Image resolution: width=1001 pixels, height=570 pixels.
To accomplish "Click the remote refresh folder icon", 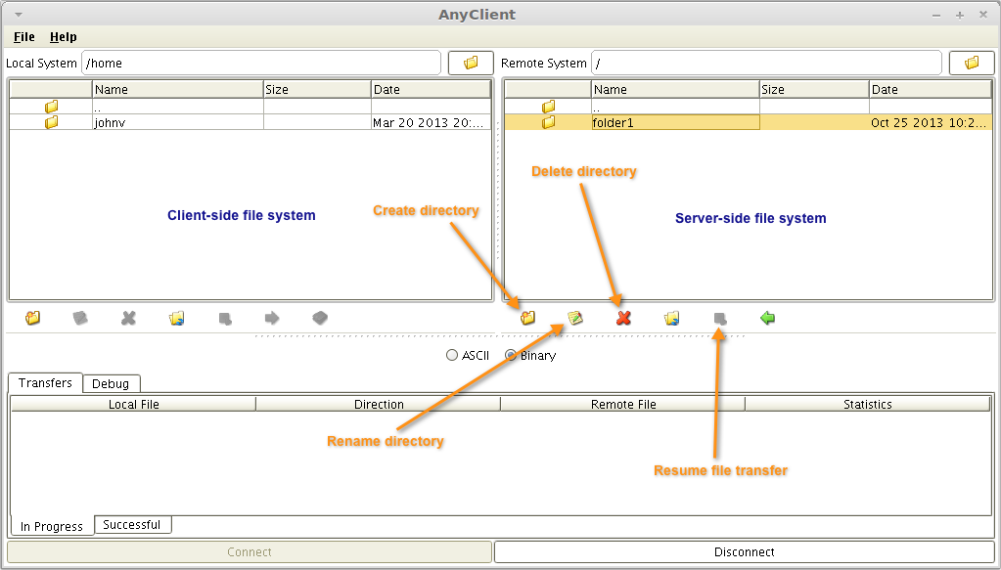I will tap(670, 318).
